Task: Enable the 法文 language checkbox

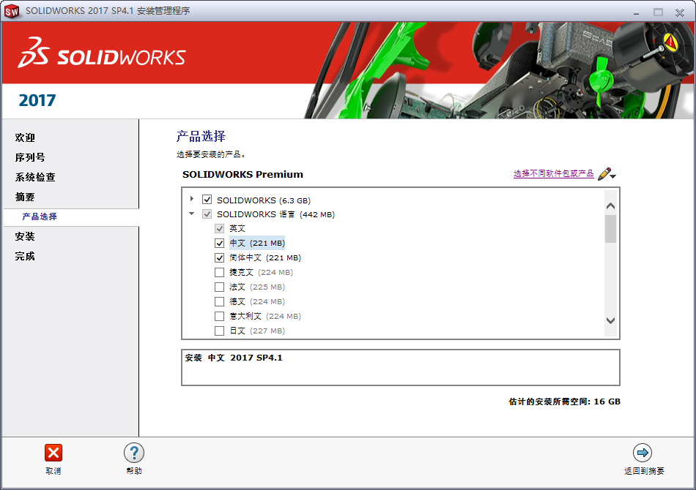Action: (219, 287)
